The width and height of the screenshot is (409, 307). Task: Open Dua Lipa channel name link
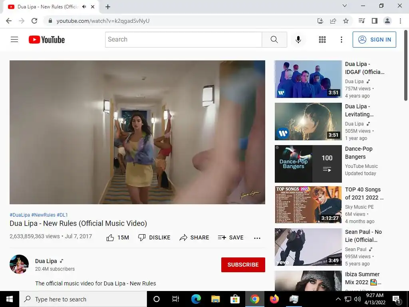tap(46, 261)
